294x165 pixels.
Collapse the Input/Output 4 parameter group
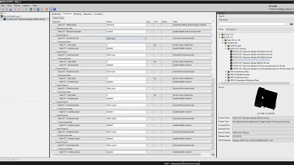click(x=56, y=102)
